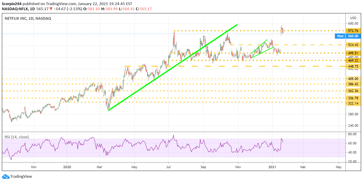Click the 2021 label on the time axis

click(x=272, y=167)
